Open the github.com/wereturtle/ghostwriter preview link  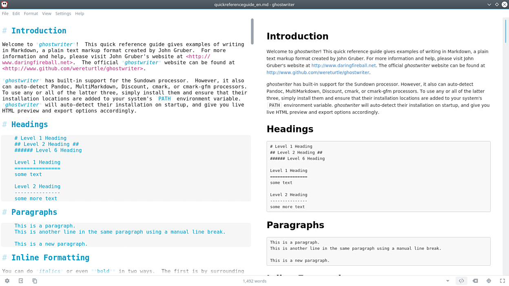coord(318,73)
